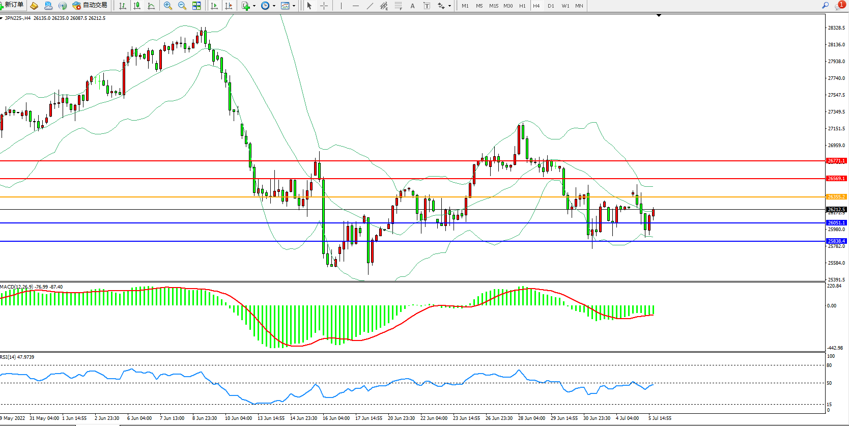Image resolution: width=849 pixels, height=426 pixels.
Task: Switch timeframe to H1
Action: pos(522,6)
